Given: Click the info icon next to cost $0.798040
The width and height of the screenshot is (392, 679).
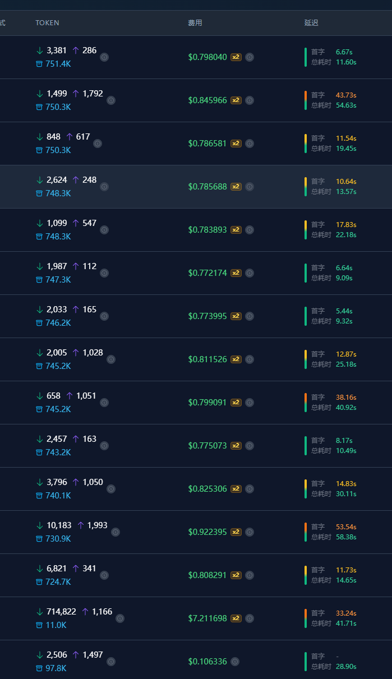Looking at the screenshot, I should click(250, 57).
